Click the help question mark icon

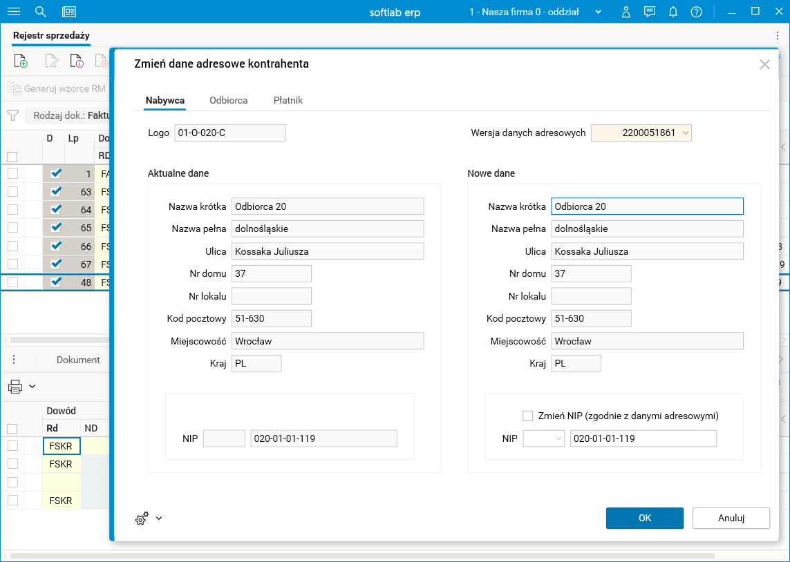pos(696,12)
